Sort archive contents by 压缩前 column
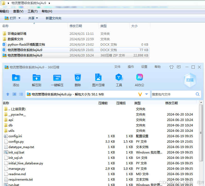Screen dimensions: 205x186 pyautogui.click(x=103, y=103)
